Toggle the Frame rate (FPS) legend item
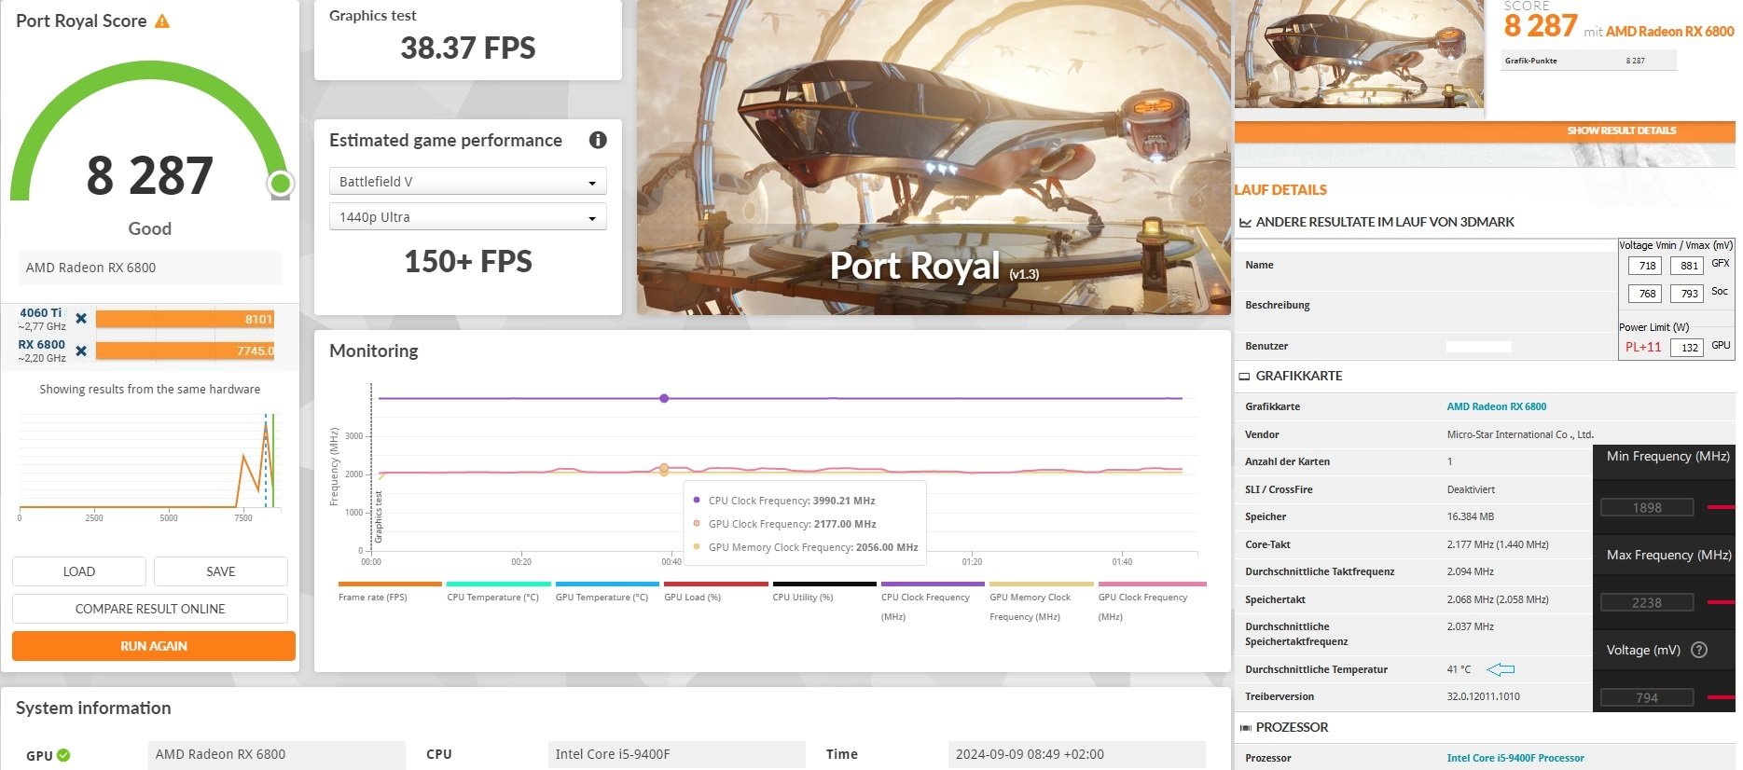The width and height of the screenshot is (1743, 770). point(390,593)
